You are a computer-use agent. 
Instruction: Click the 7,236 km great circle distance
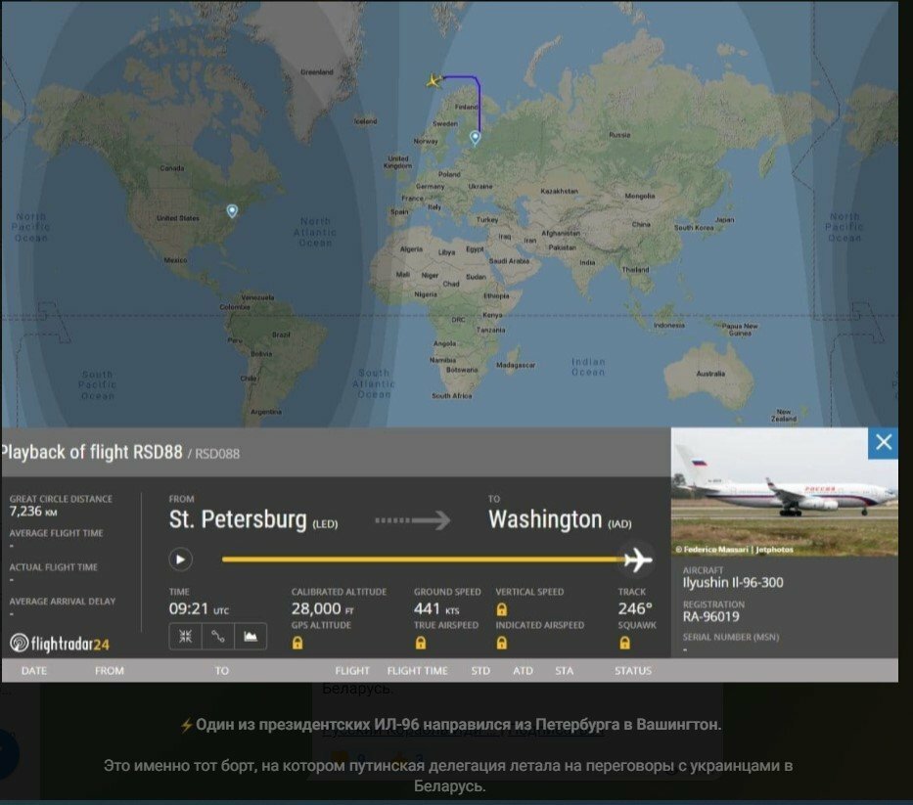[33, 512]
